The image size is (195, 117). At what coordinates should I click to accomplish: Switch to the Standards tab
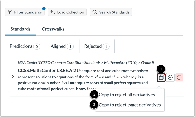(21, 29)
